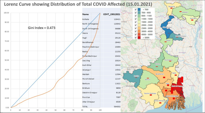
Task: Click the orange '30000 - 40000' swatch
Action: pyautogui.click(x=139, y=31)
